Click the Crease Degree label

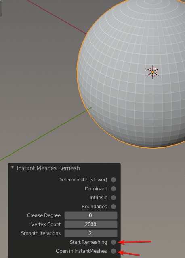tap(44, 215)
